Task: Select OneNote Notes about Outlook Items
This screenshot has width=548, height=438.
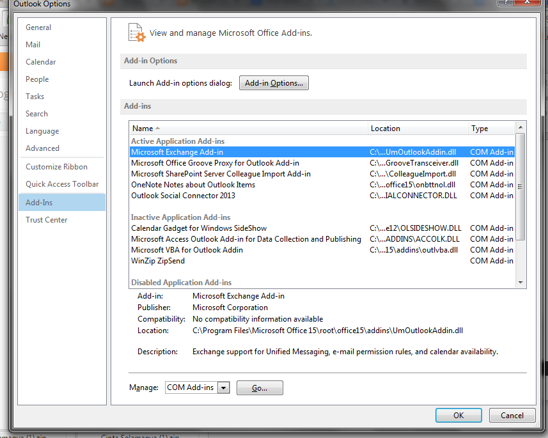Action: (322, 185)
